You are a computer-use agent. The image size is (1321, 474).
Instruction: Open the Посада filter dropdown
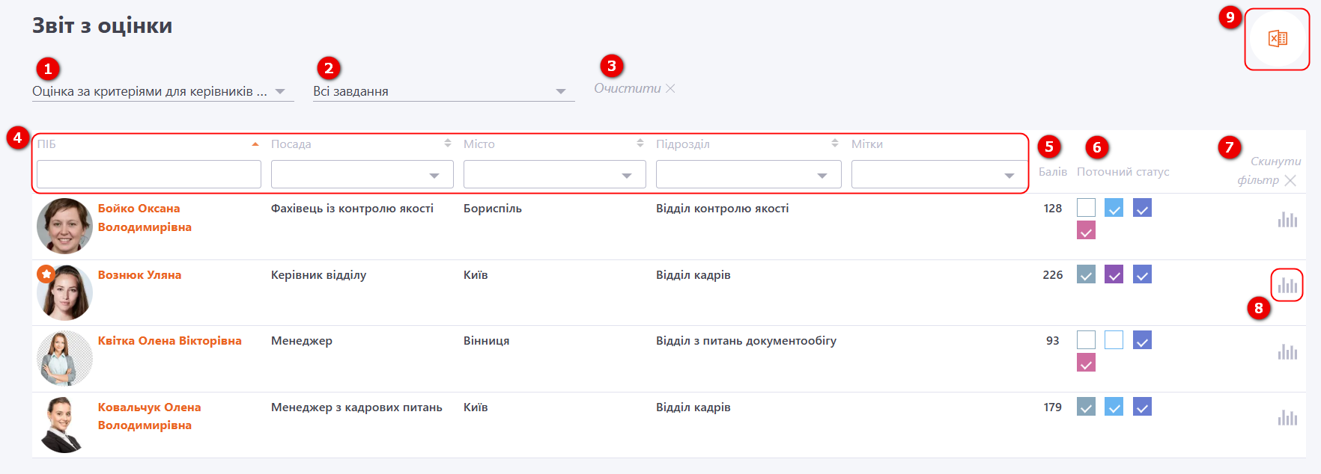point(362,174)
